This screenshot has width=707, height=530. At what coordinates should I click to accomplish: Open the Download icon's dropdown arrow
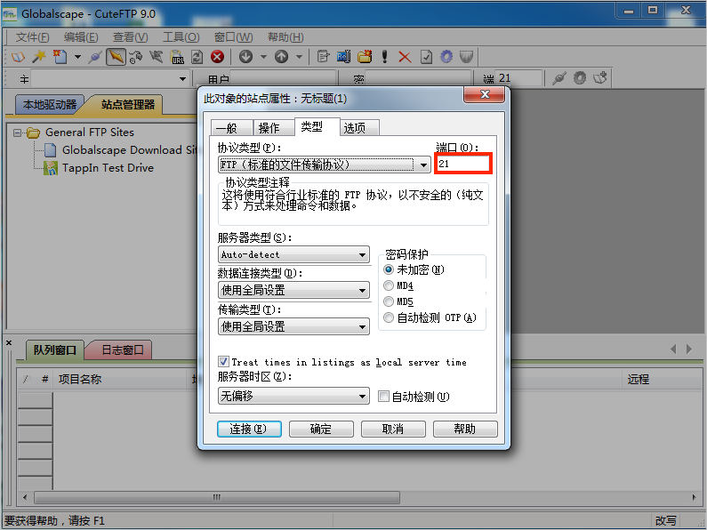tap(263, 57)
